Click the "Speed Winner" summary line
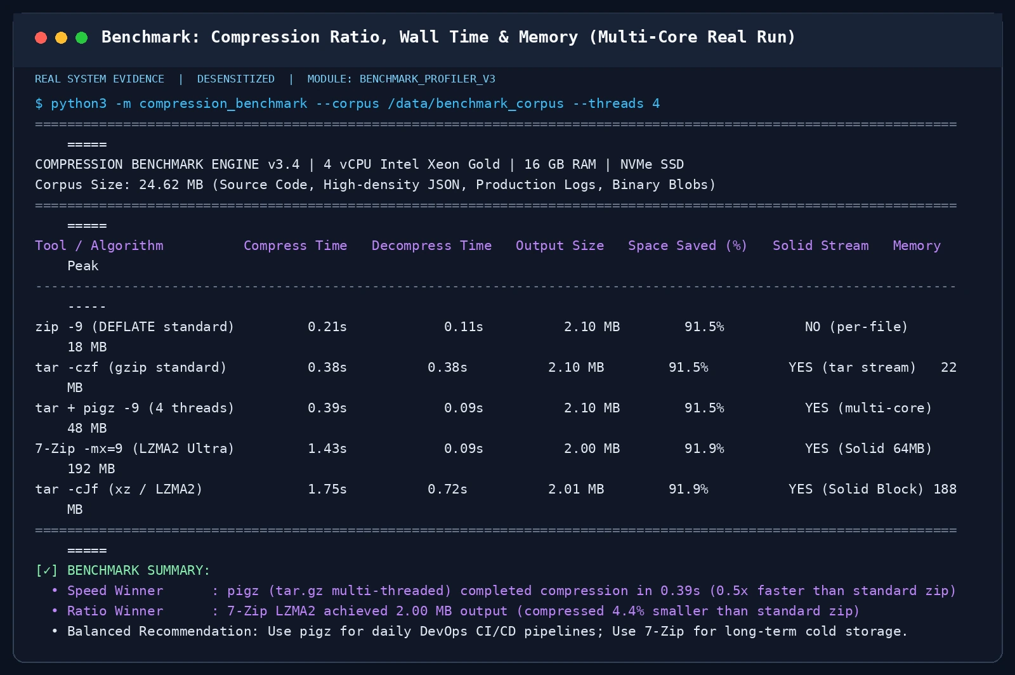The width and height of the screenshot is (1015, 675). point(504,591)
